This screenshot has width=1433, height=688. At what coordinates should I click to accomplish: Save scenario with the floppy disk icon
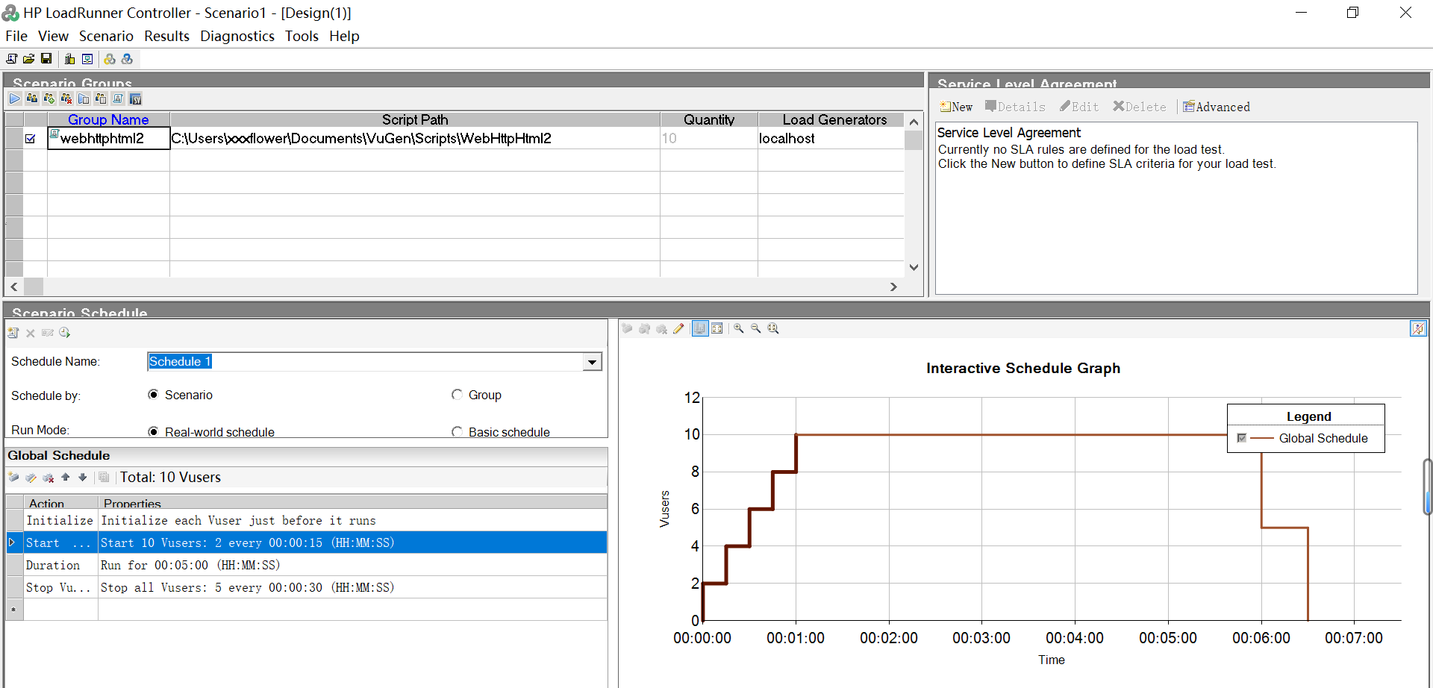(x=46, y=59)
